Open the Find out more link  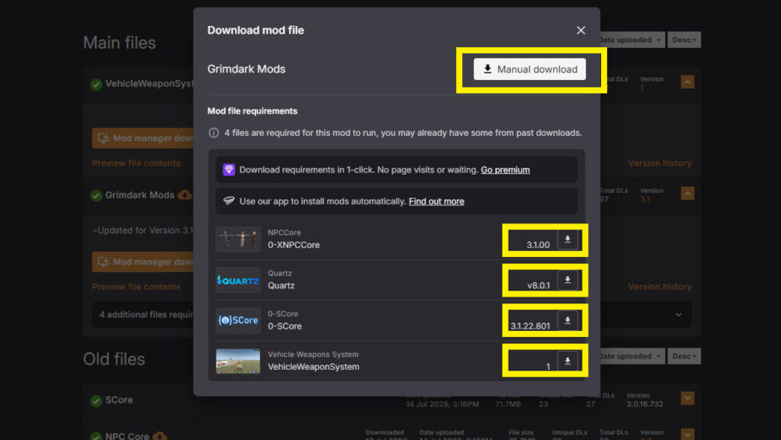pyautogui.click(x=436, y=201)
